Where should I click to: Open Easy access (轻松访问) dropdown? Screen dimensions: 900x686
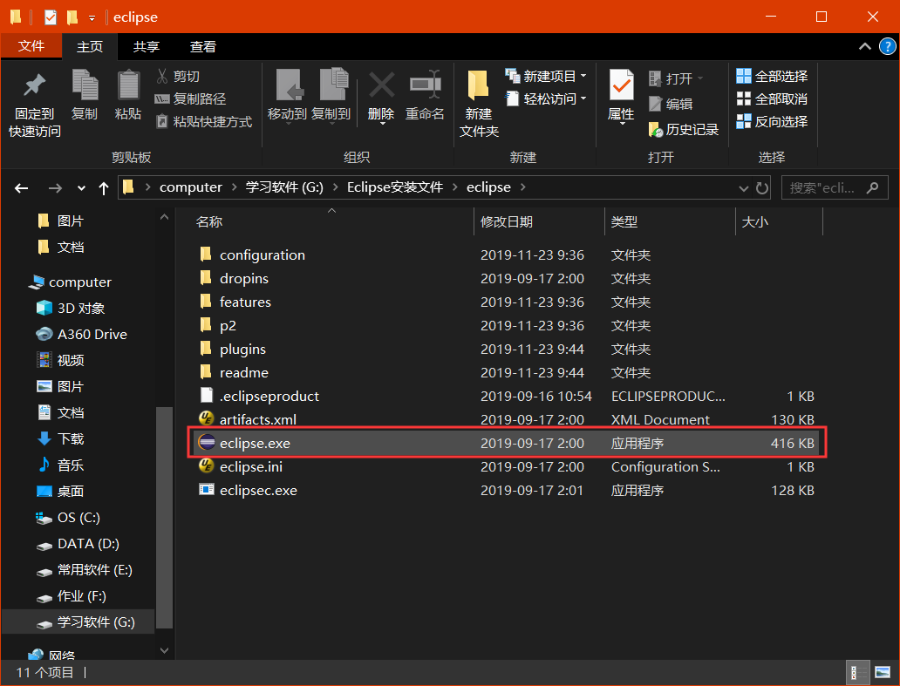point(545,98)
